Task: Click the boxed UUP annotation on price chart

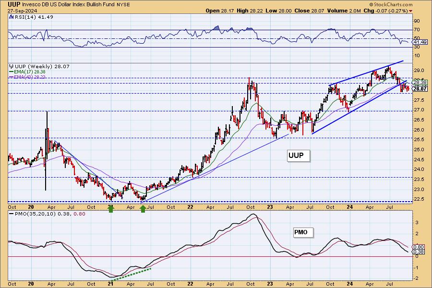Action: point(299,156)
